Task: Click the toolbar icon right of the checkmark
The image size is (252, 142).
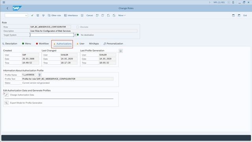Action: (38, 15)
